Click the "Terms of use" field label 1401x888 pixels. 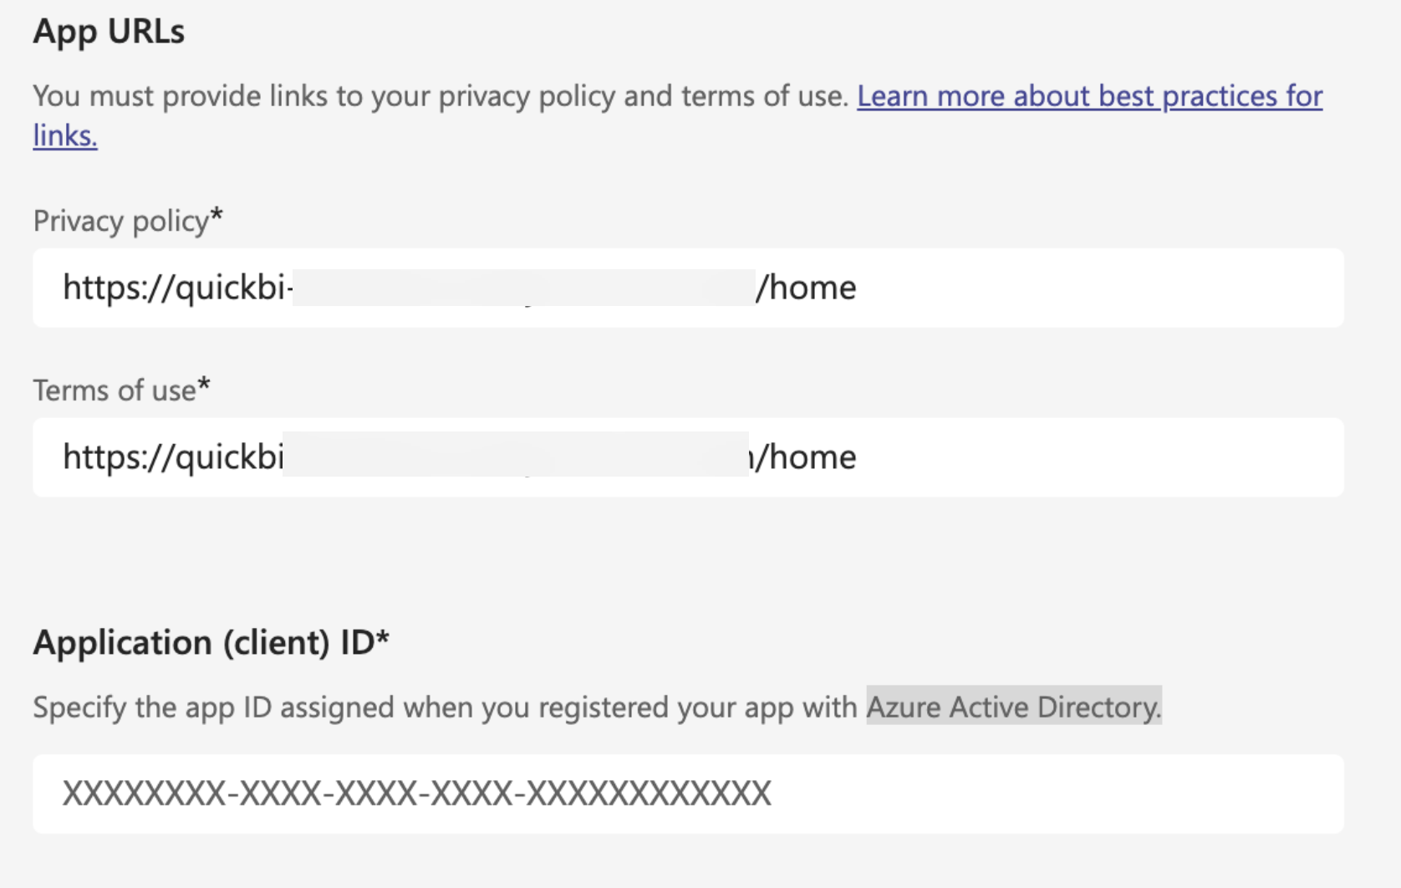[x=115, y=390]
